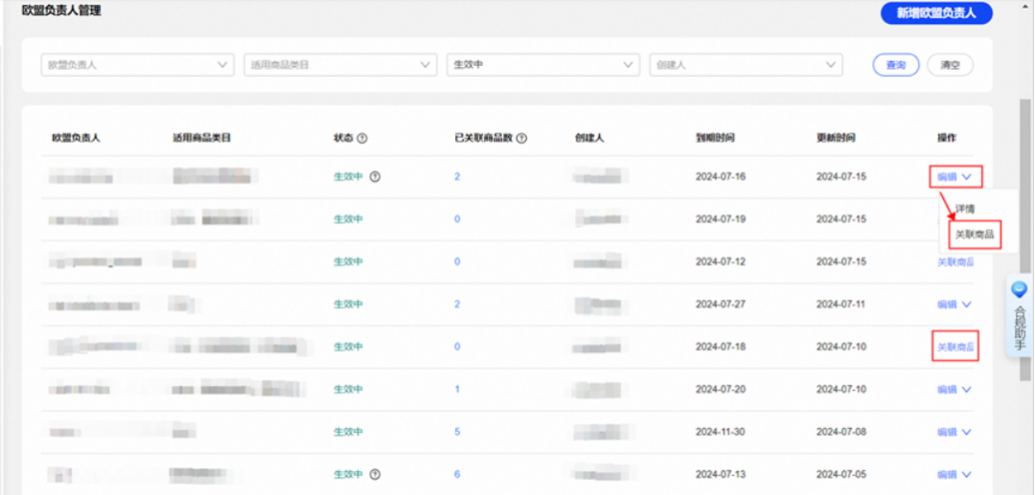
Task: Click the 查询 search button
Action: 896,65
